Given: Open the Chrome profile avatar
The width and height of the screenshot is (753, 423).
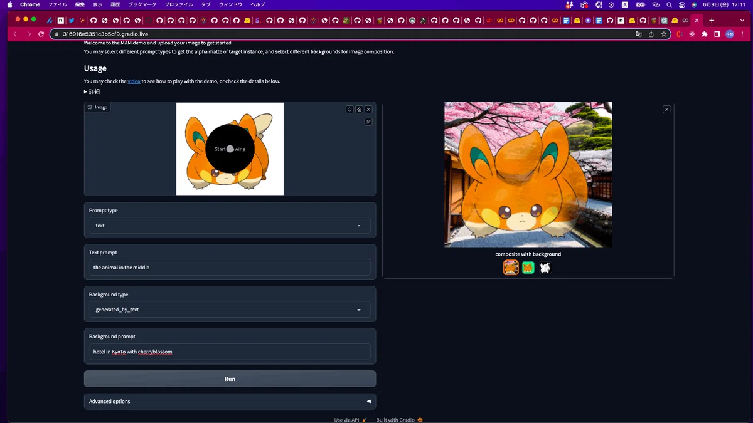Looking at the screenshot, I should tap(730, 34).
